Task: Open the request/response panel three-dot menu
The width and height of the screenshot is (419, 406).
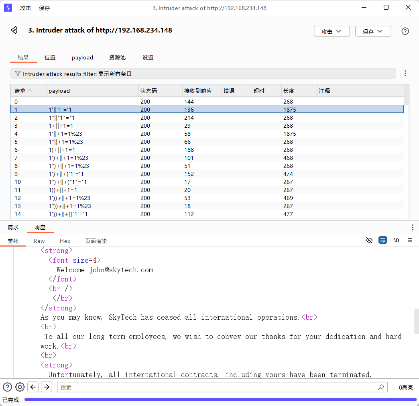Action: (x=413, y=227)
